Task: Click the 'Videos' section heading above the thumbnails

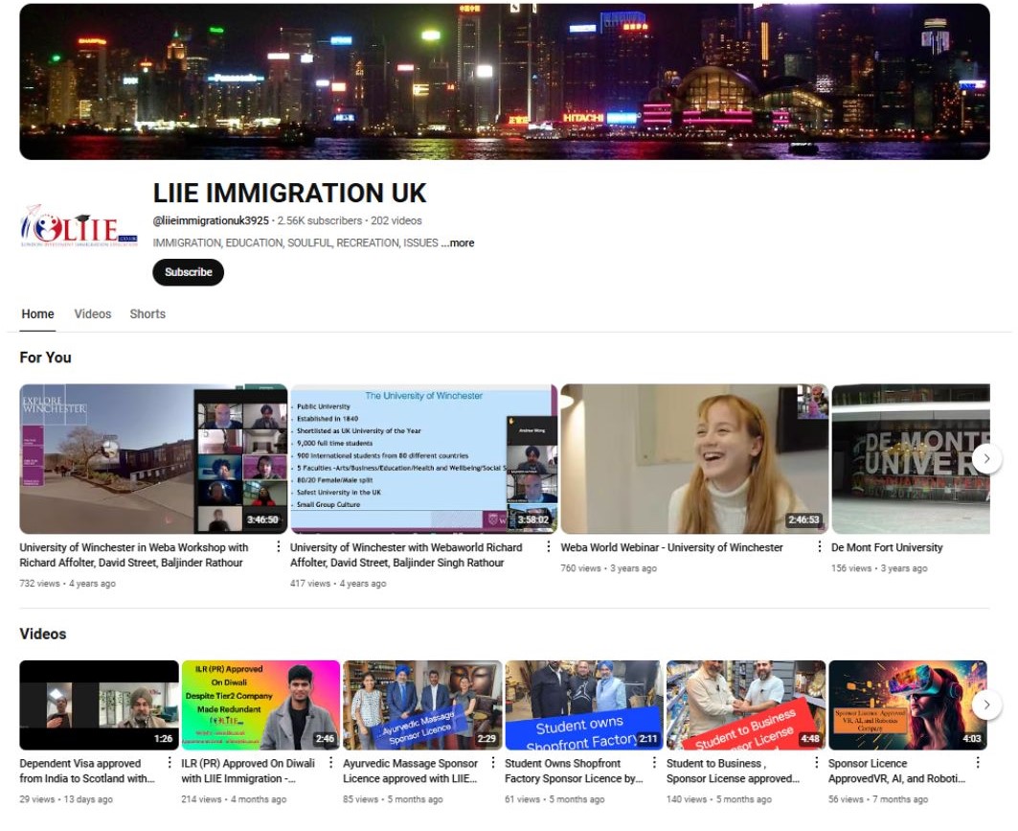Action: click(43, 634)
